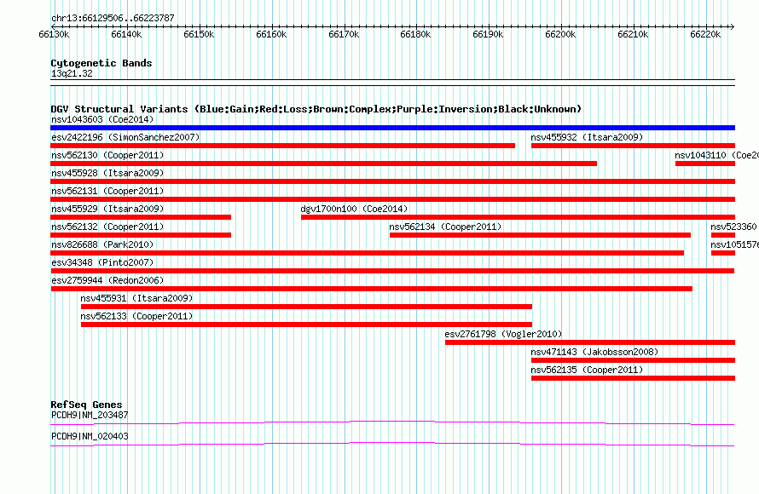Image resolution: width=759 pixels, height=494 pixels.
Task: Click the magenta PCDH9 NM_020403 transcript line
Action: click(x=392, y=445)
